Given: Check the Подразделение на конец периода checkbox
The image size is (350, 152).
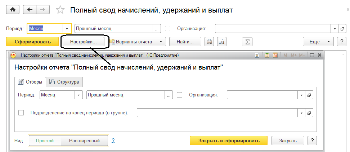Looking at the screenshot, I should tap(21, 113).
